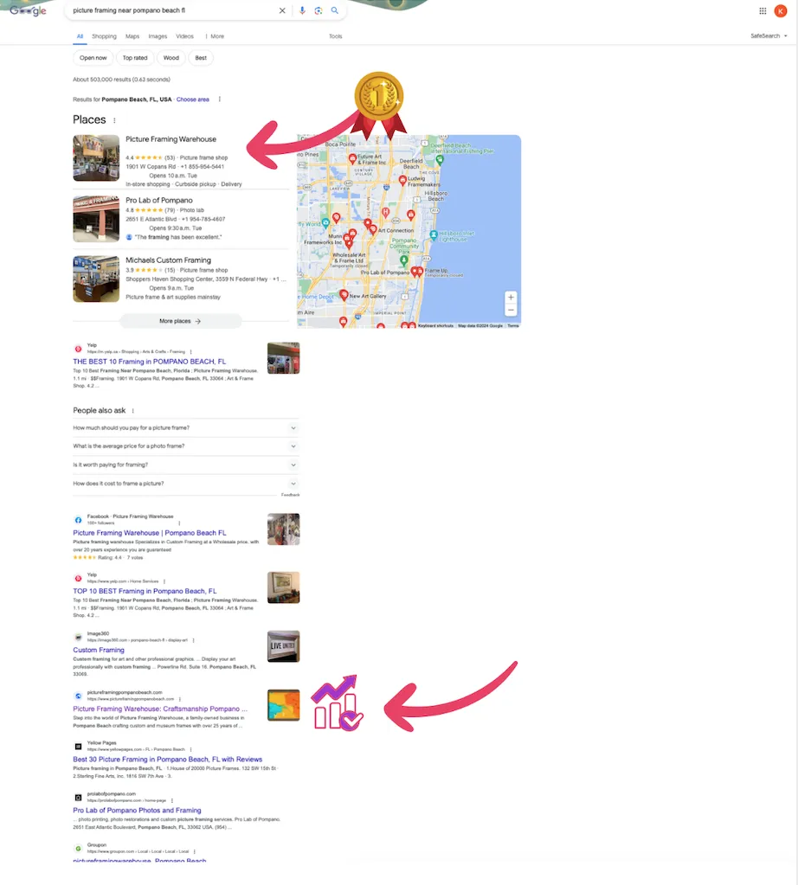Screen dimensions: 798x885
Task: Click the New Art Gallery map pin
Action: [344, 295]
